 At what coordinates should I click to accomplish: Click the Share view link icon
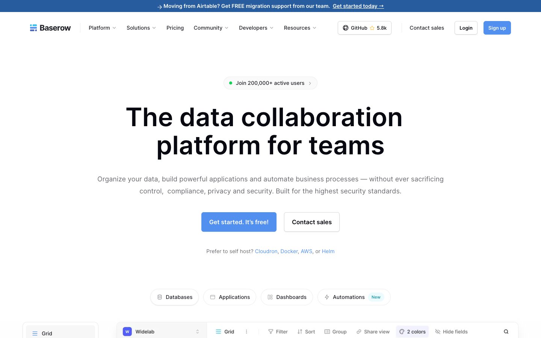(x=359, y=332)
